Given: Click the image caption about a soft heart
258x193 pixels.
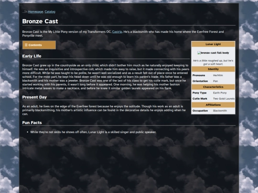Looking at the screenshot, I should click(x=213, y=62).
